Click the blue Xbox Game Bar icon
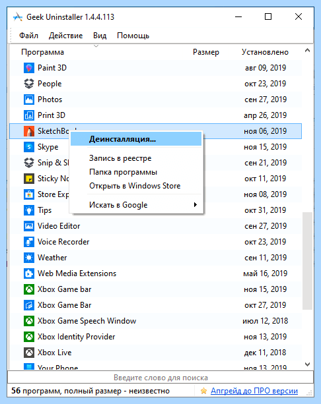 29,305
